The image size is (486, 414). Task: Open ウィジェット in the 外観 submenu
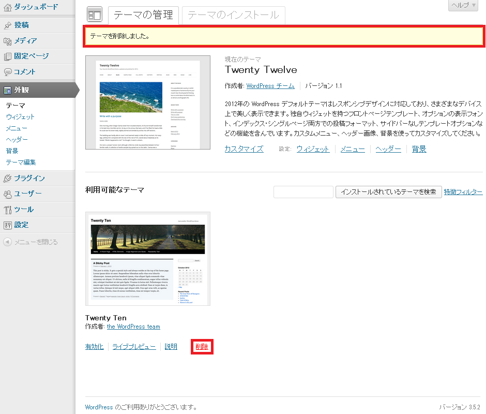coord(20,116)
